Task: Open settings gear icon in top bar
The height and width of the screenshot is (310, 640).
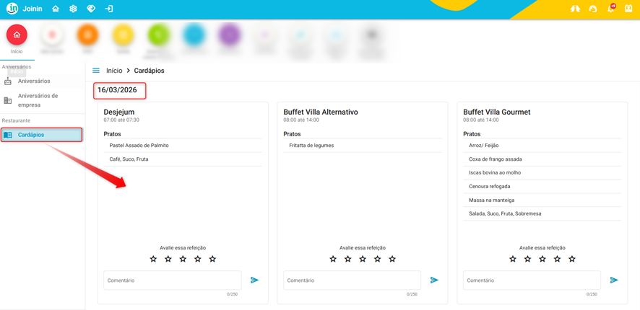Action: [73, 9]
